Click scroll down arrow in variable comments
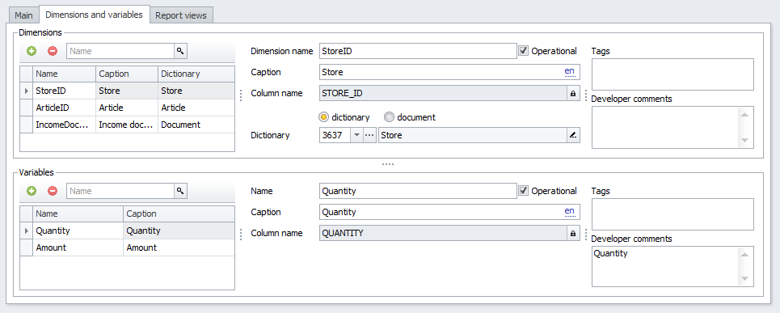This screenshot has height=313, width=780. [x=744, y=278]
